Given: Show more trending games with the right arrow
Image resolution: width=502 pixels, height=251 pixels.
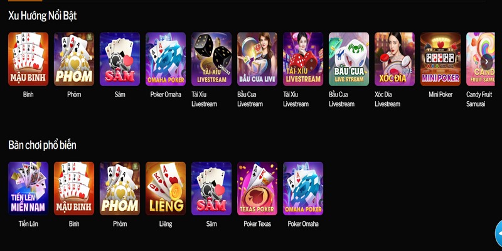Looking at the screenshot, I should pos(487,61).
